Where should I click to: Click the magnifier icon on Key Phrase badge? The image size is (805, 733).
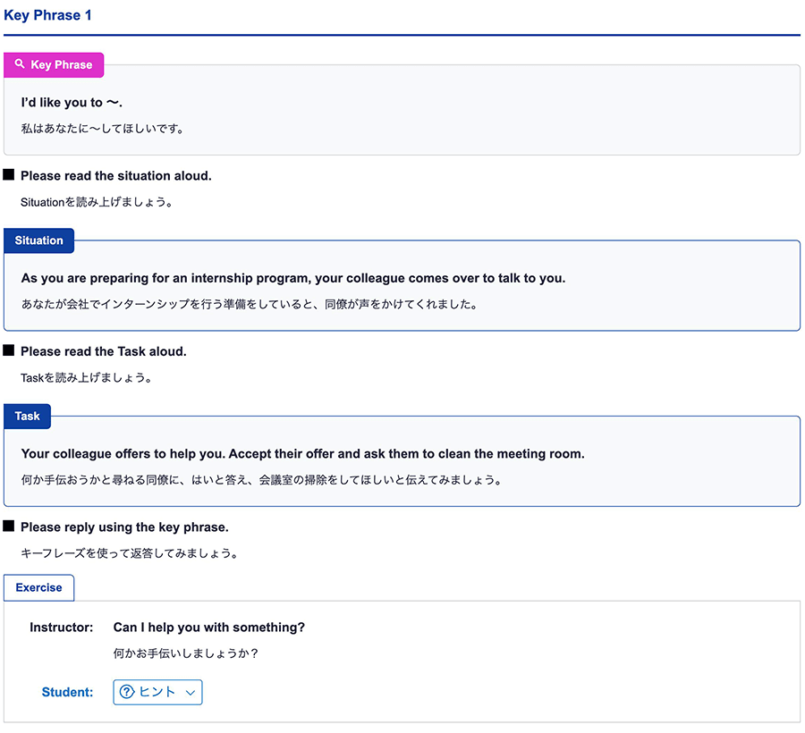(20, 63)
